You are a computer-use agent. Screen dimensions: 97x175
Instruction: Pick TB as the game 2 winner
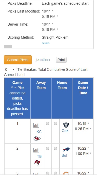coord(48,148)
